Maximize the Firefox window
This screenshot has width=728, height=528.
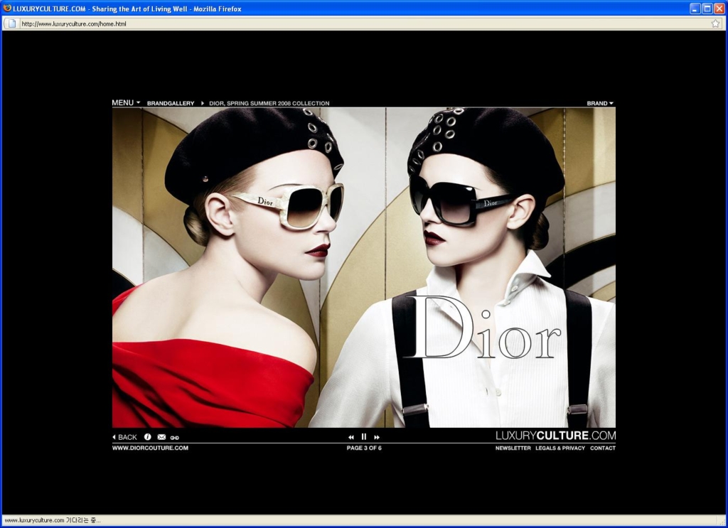coord(707,9)
